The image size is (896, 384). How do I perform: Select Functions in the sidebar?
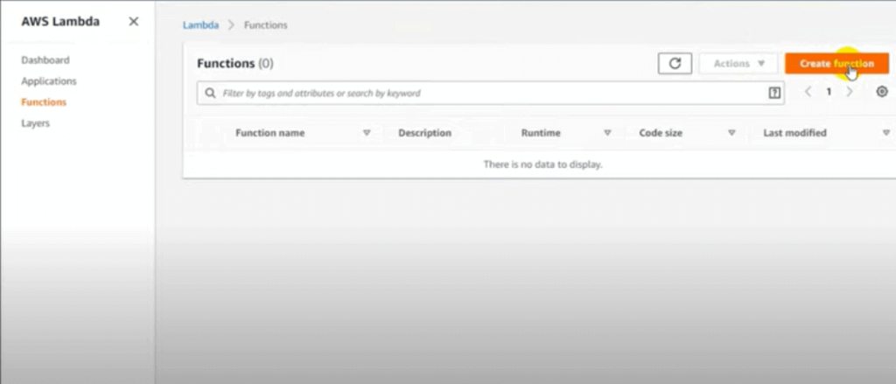tap(44, 102)
